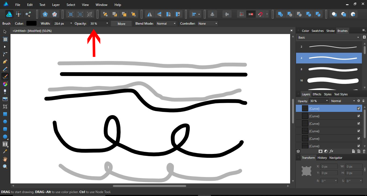Select the Crop tool
367x196 pixels.
click(x=5, y=107)
